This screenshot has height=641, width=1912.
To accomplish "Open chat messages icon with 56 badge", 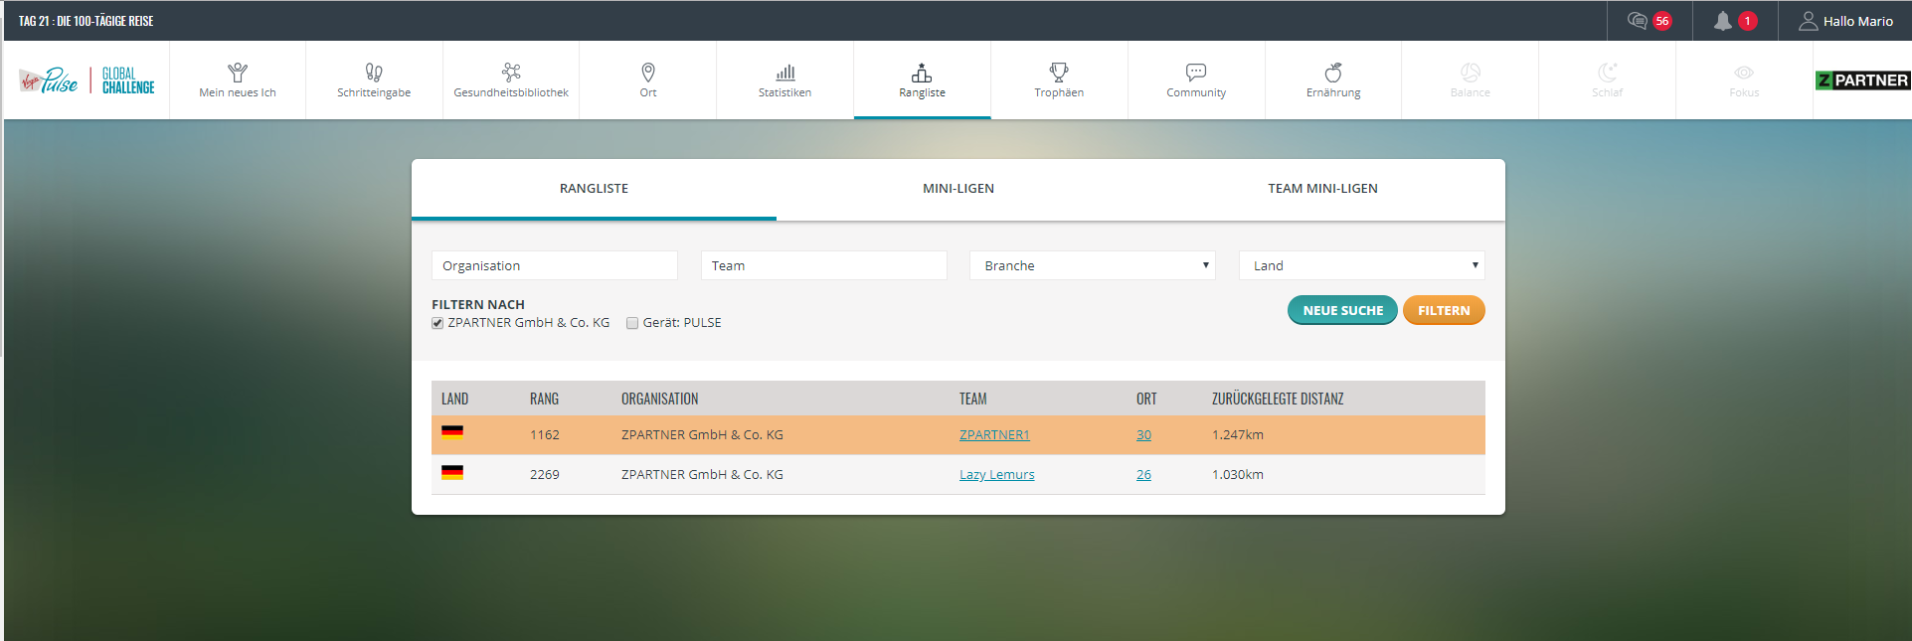I will click(1638, 21).
